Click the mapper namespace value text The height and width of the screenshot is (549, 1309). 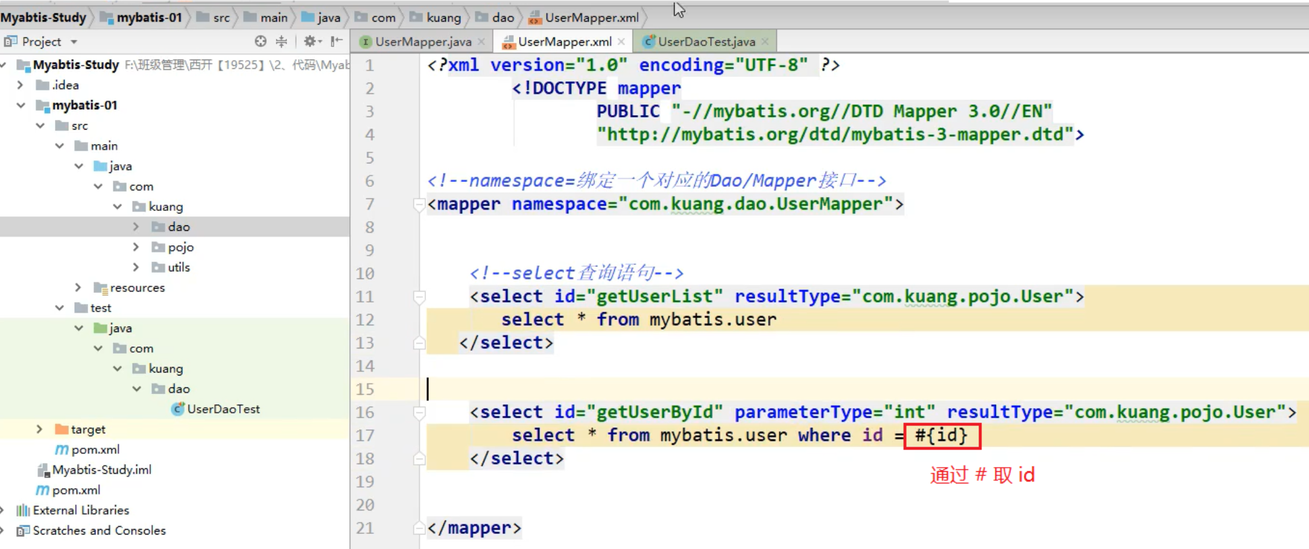756,204
